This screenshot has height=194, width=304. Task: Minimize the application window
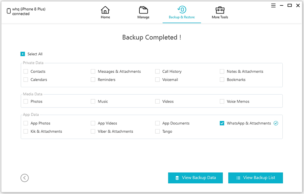(x=282, y=5)
